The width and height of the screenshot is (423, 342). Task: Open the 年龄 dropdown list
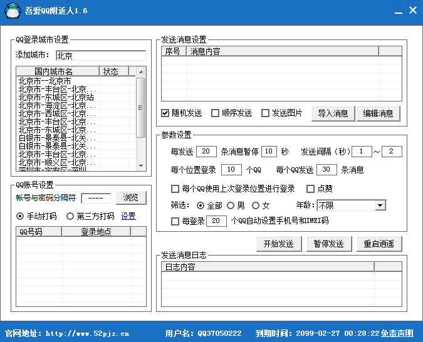pos(380,205)
